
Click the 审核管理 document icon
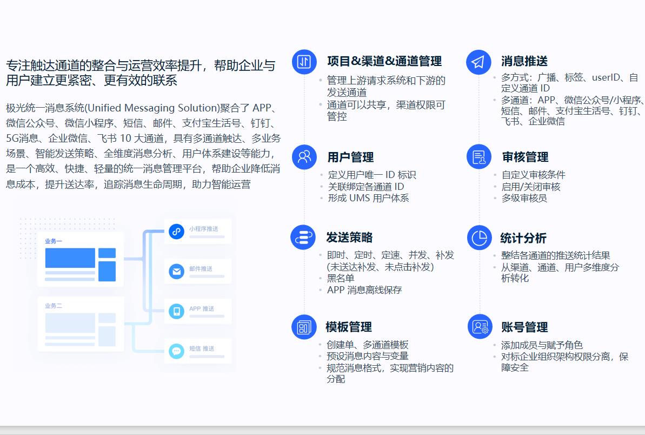[478, 157]
